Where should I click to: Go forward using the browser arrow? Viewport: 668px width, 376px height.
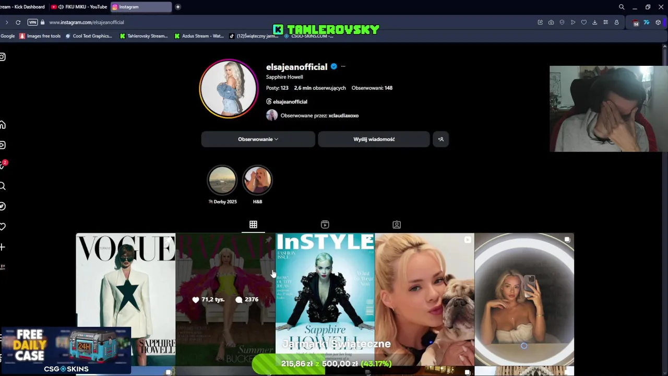coord(6,22)
